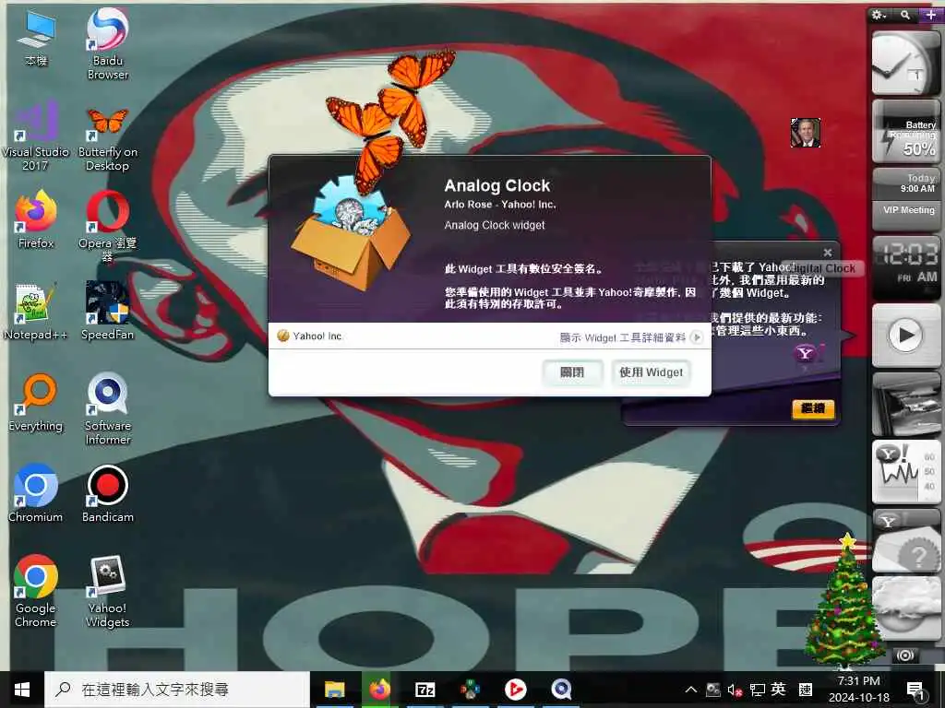Expand hidden system tray icons chevron
Screen dimensions: 945x708
(x=690, y=690)
